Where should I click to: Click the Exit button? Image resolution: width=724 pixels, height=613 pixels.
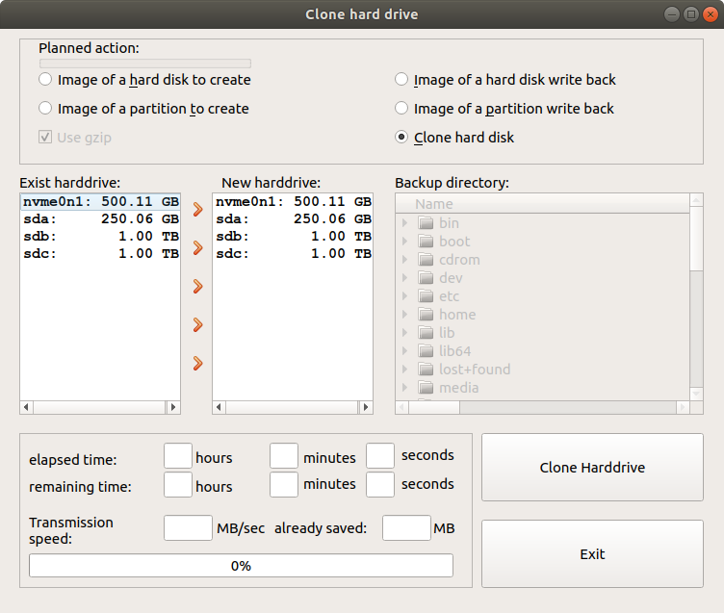tap(592, 554)
